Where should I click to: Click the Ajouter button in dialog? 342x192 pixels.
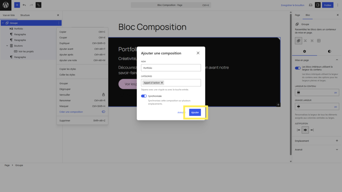[195, 112]
